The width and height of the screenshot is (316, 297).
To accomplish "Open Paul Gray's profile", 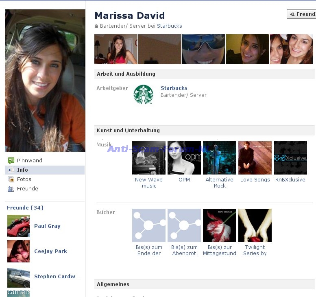I will click(x=47, y=226).
